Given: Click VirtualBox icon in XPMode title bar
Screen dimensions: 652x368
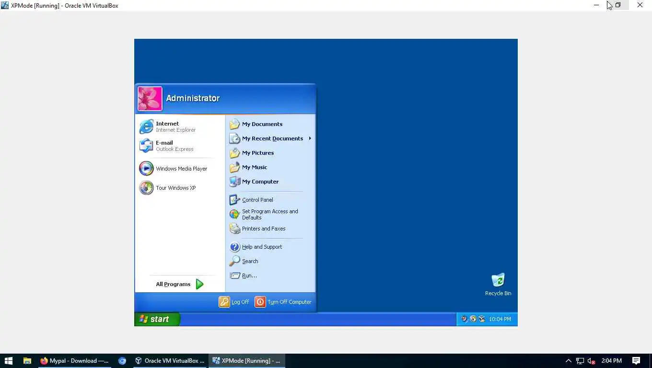Looking at the screenshot, I should 5,5.
